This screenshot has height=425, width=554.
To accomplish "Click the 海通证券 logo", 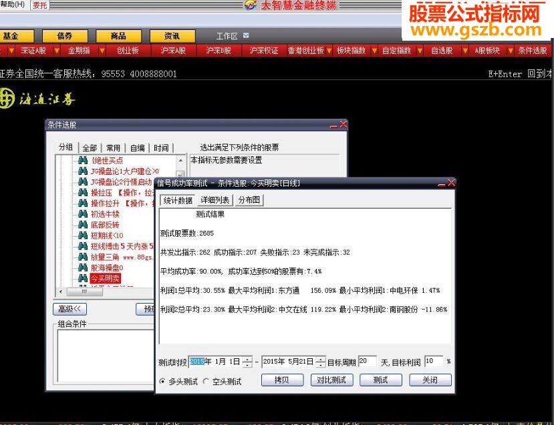I will point(37,99).
